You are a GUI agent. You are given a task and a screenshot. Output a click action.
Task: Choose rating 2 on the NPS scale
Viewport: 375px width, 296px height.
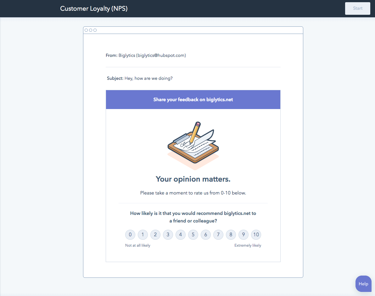[x=155, y=235]
